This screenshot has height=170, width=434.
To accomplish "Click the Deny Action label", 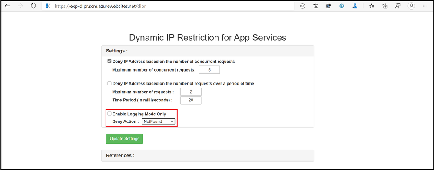I will 126,121.
